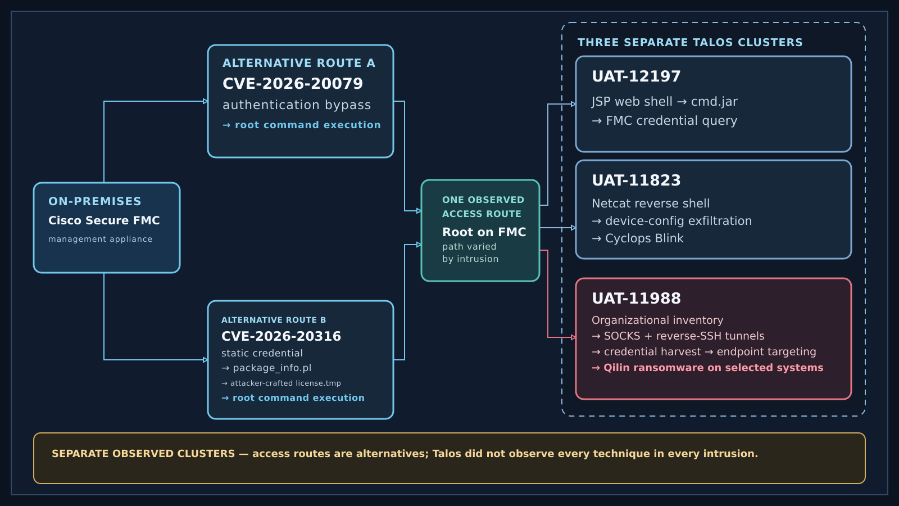Screen dimensions: 899x506
Task: Click the static credential line
Action: tap(262, 353)
